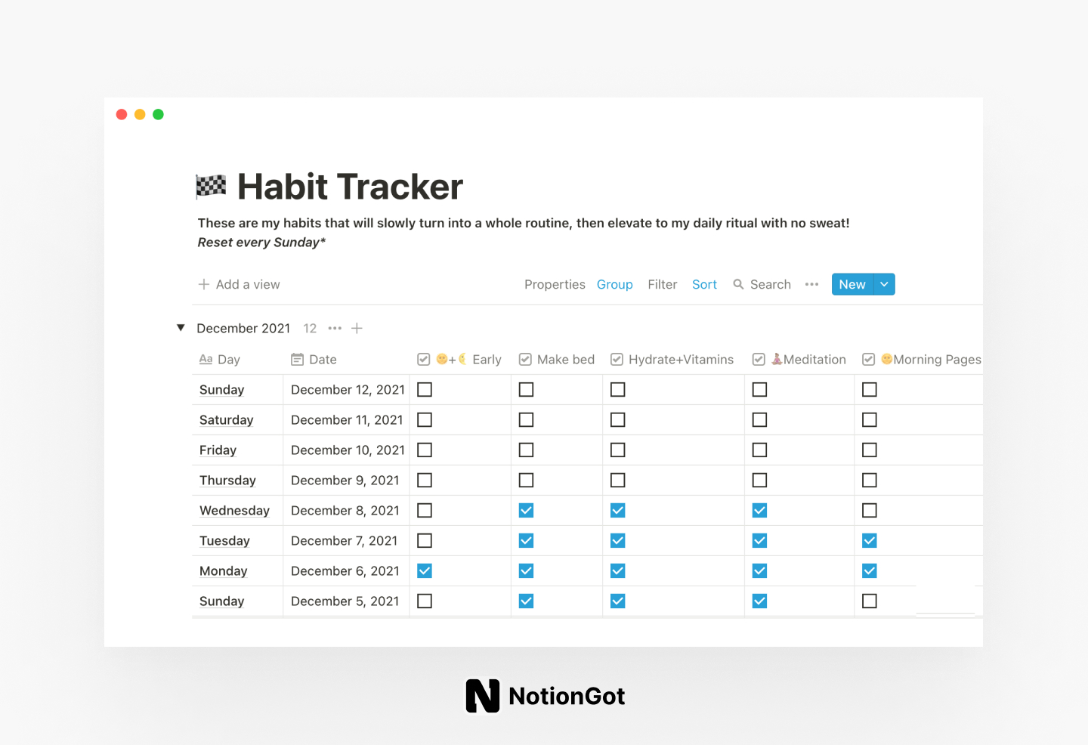Click the Search icon in the toolbar
1088x745 pixels.
[x=738, y=284]
